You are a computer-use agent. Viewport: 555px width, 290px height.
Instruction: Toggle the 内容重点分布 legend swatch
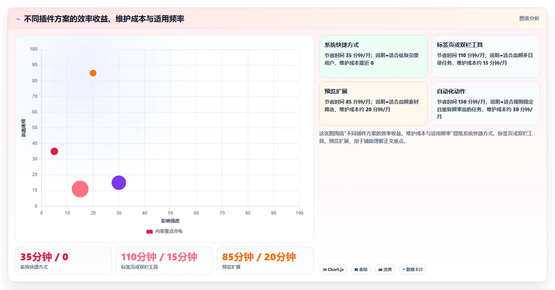149,231
